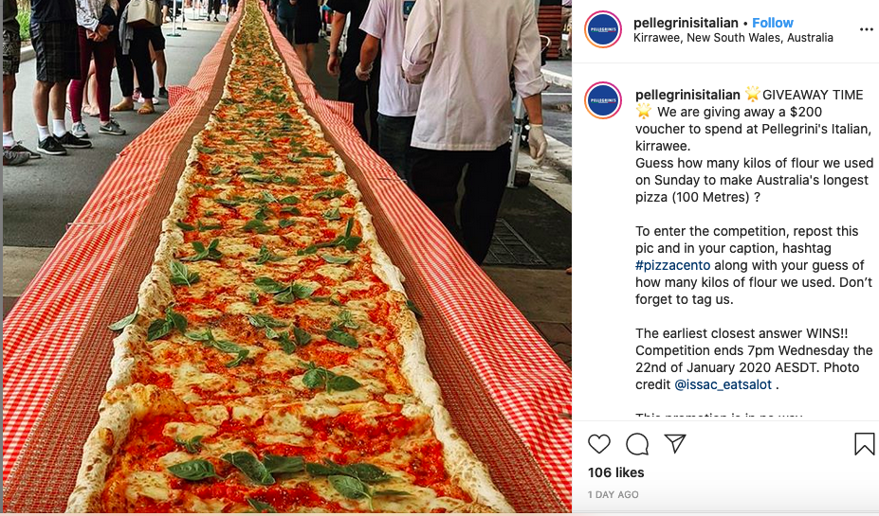Image resolution: width=879 pixels, height=516 pixels.
Task: Open the @issac_eatsalot profile mention
Action: point(723,384)
